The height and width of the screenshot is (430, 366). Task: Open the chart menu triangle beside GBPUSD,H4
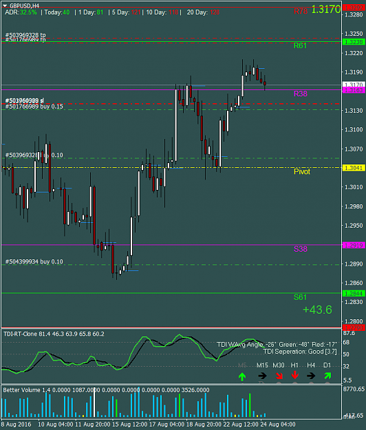point(5,6)
